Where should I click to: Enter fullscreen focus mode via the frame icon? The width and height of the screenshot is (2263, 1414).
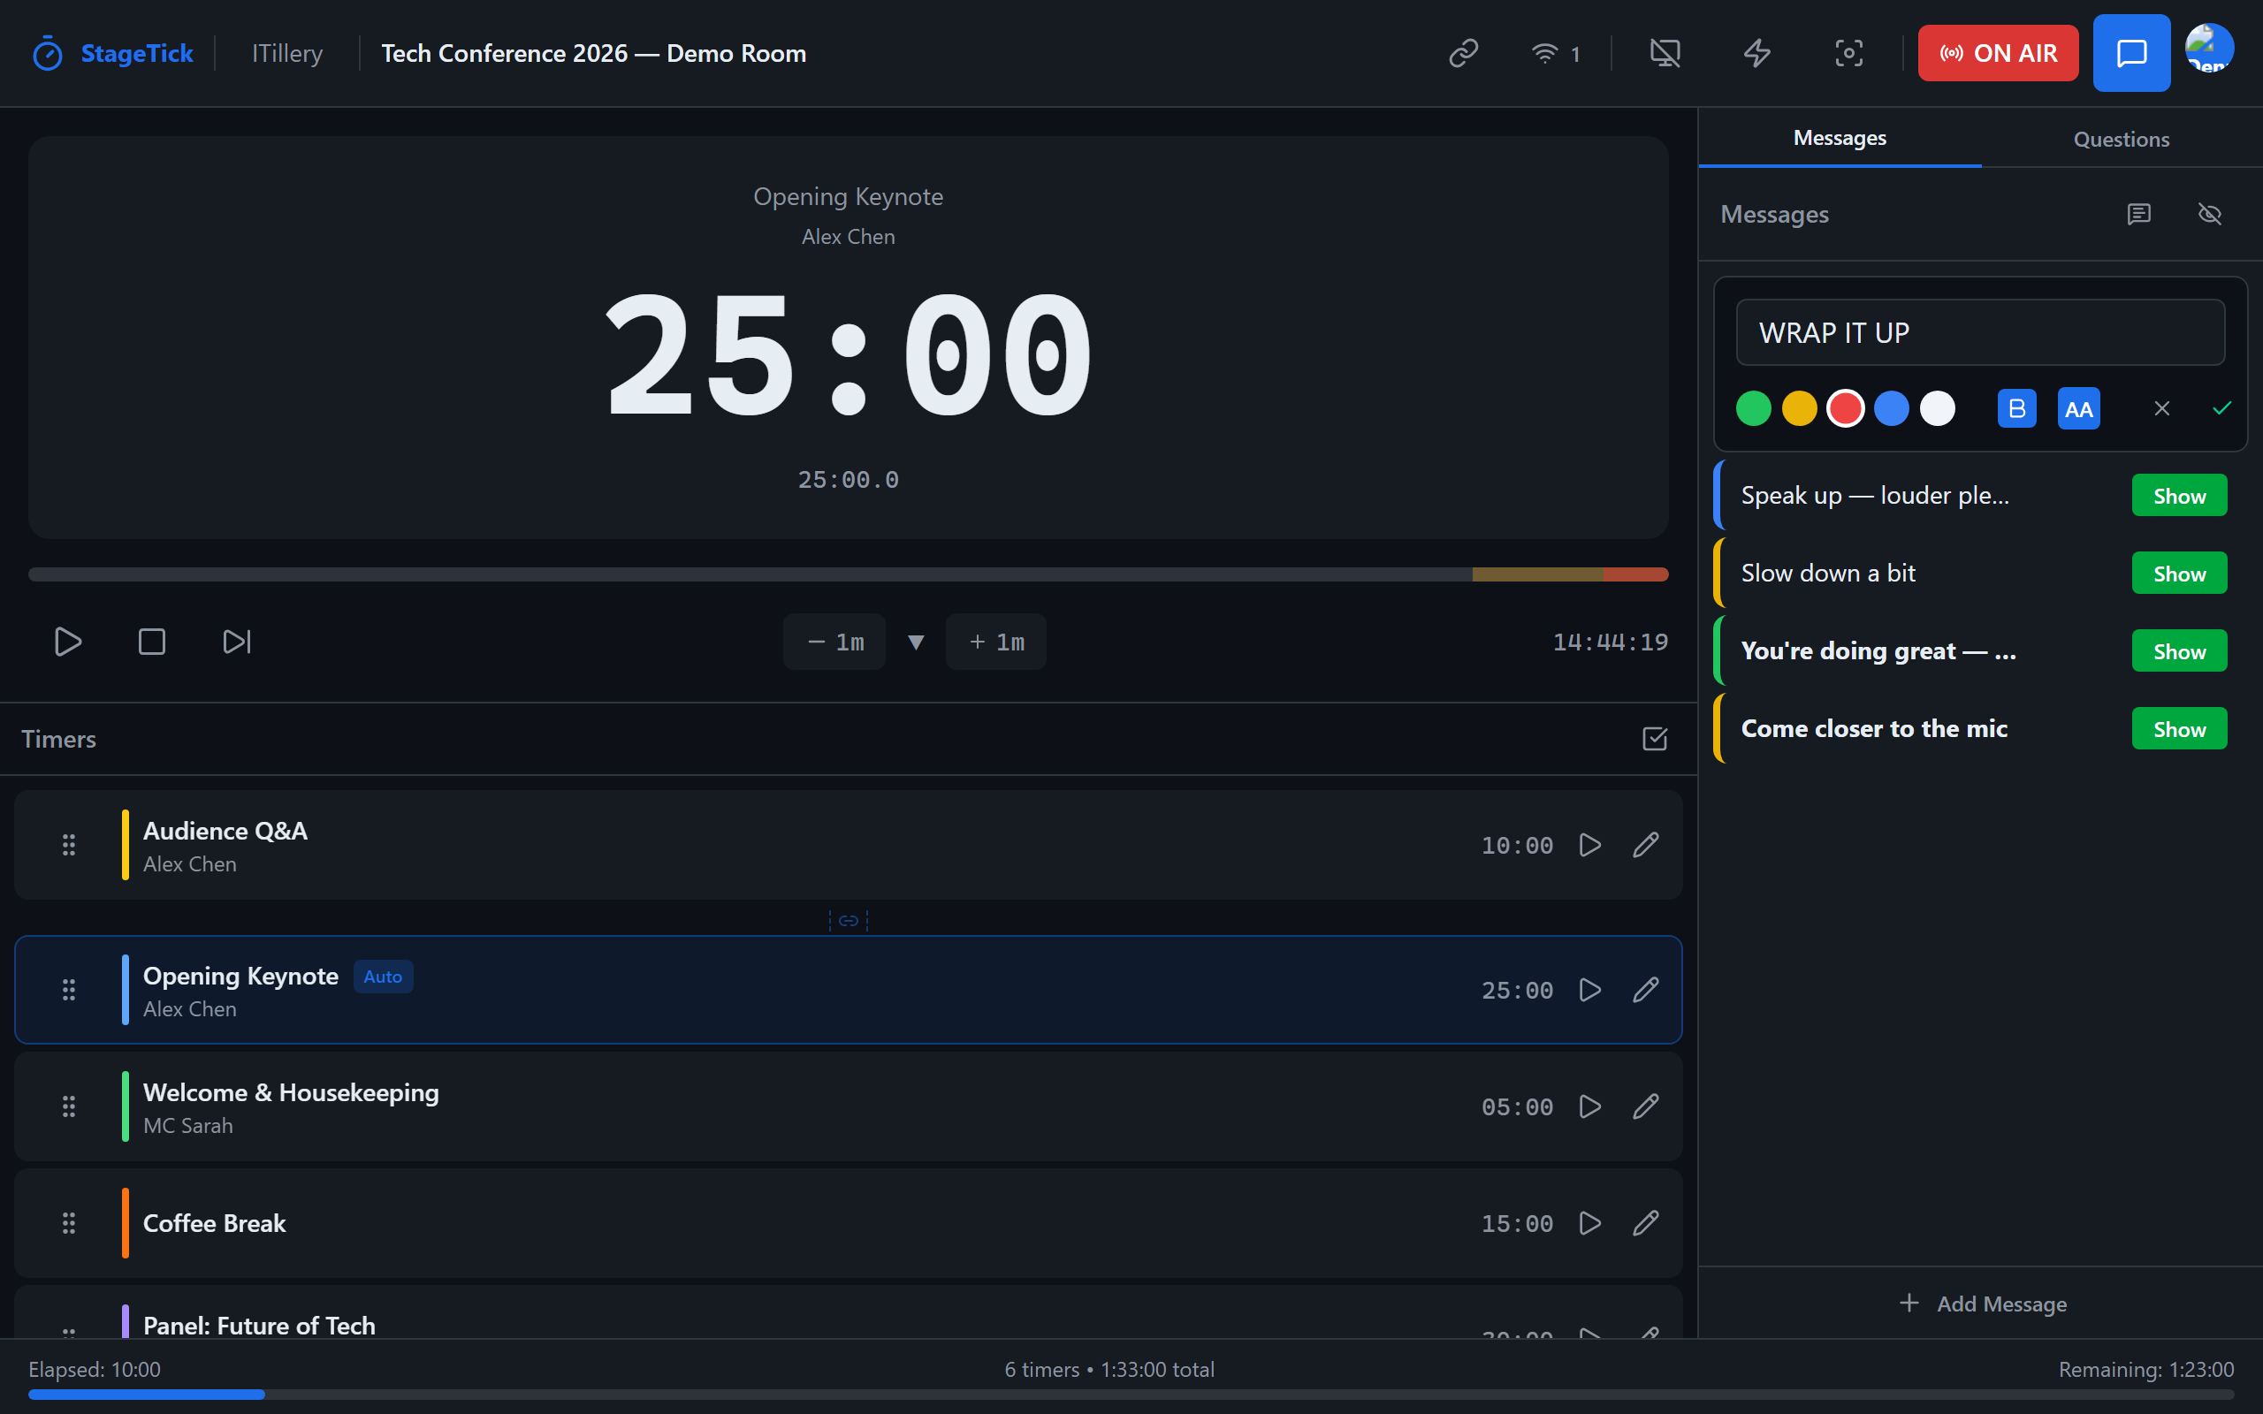1848,53
